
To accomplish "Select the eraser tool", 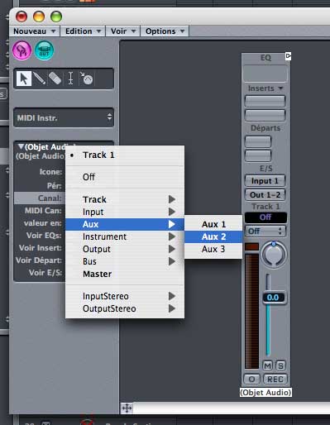I will pyautogui.click(x=55, y=79).
